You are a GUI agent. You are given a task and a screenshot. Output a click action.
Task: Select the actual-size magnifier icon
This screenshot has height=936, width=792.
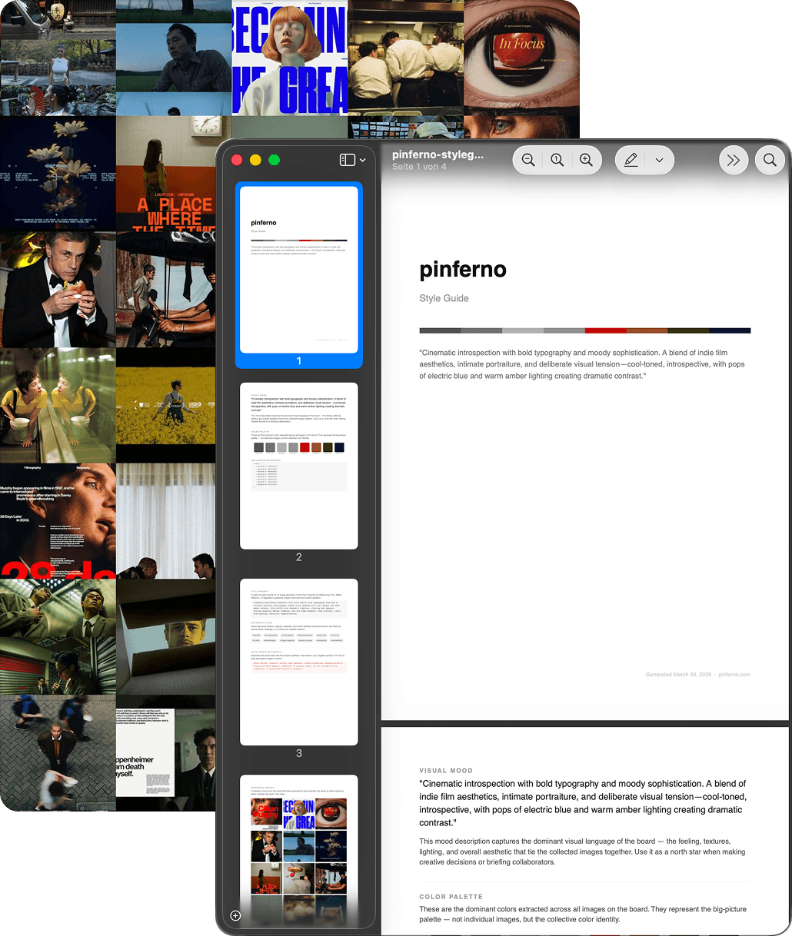[557, 160]
